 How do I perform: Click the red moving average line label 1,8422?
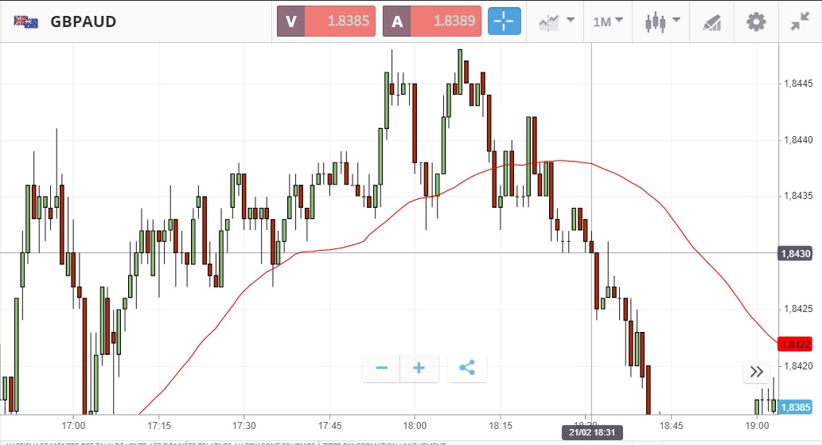pos(796,345)
